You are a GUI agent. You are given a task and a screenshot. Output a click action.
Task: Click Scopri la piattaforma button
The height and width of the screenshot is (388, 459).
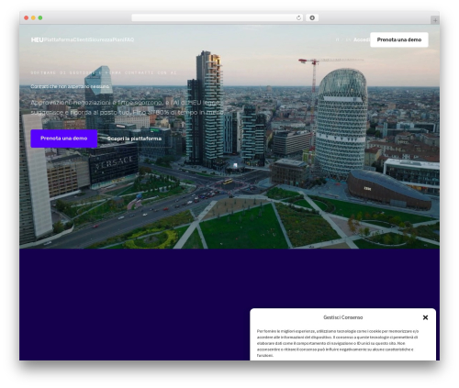134,139
